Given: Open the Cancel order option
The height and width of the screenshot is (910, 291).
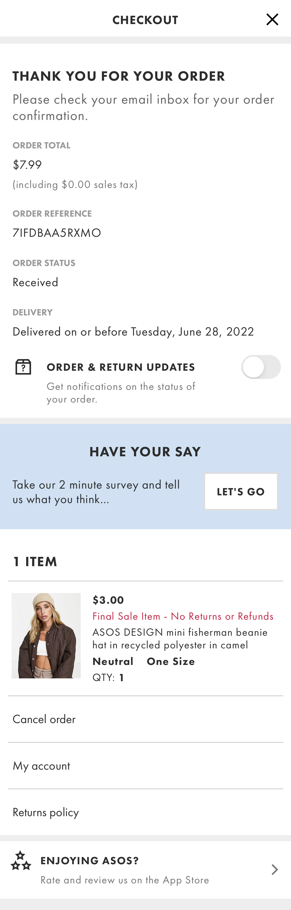Looking at the screenshot, I should (x=44, y=719).
